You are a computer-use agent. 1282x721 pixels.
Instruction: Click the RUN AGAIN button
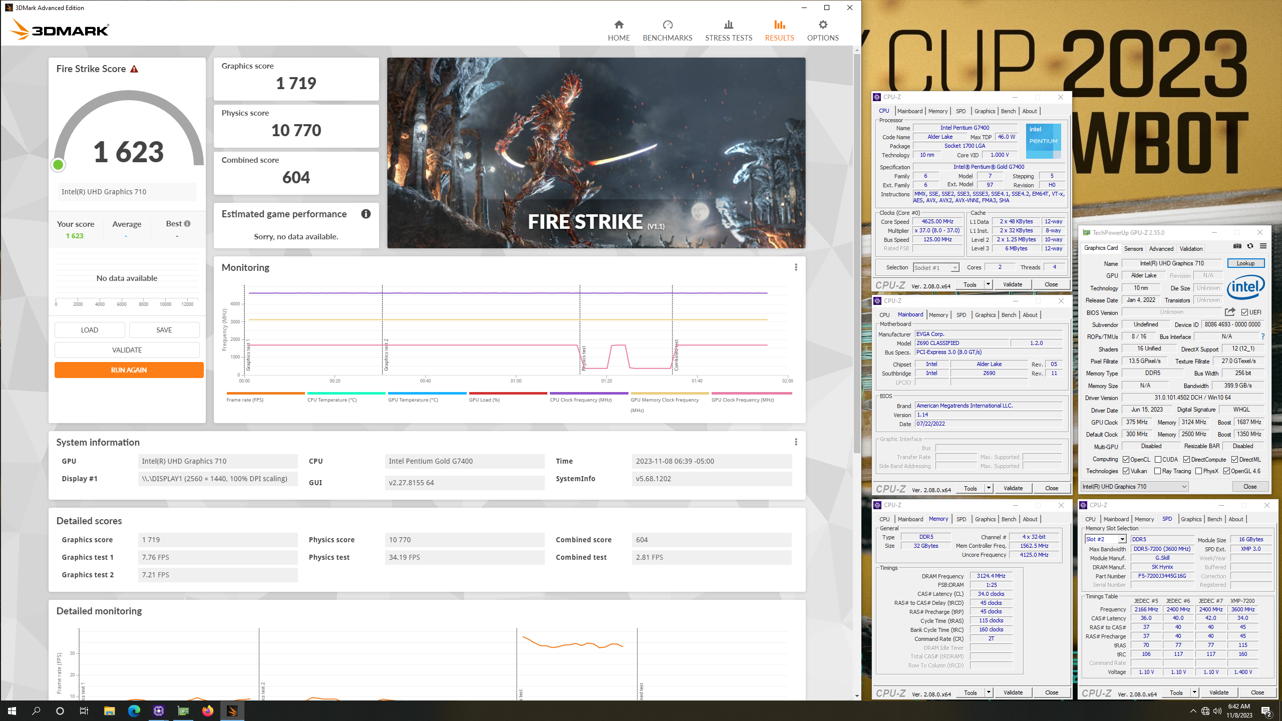(129, 370)
